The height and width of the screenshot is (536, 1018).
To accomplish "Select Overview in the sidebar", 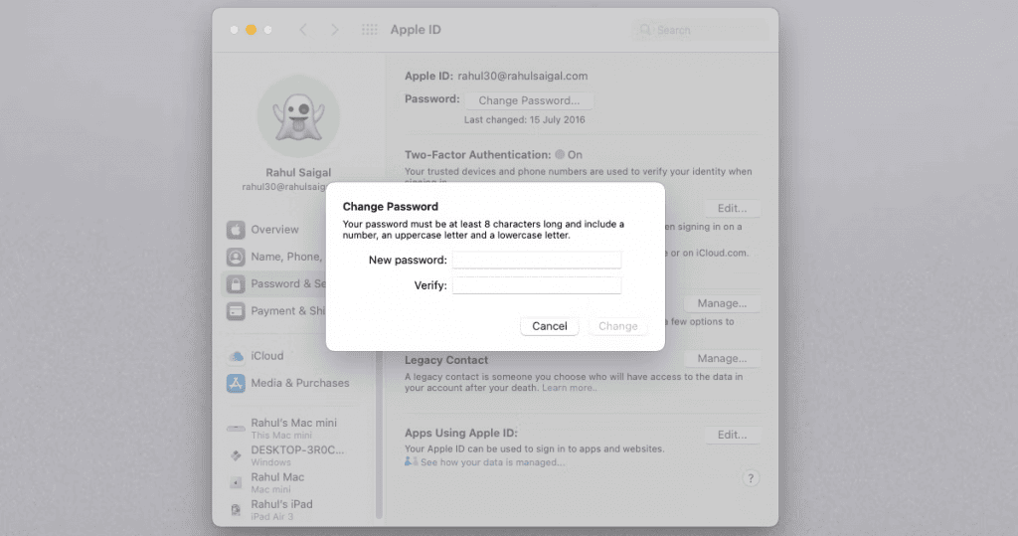I will click(274, 230).
